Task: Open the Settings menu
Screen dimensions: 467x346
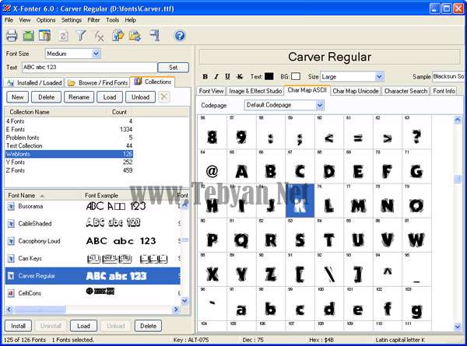Action: [x=72, y=20]
